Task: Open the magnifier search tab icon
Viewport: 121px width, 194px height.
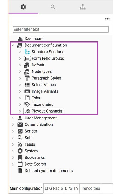Action: tap(53, 7)
